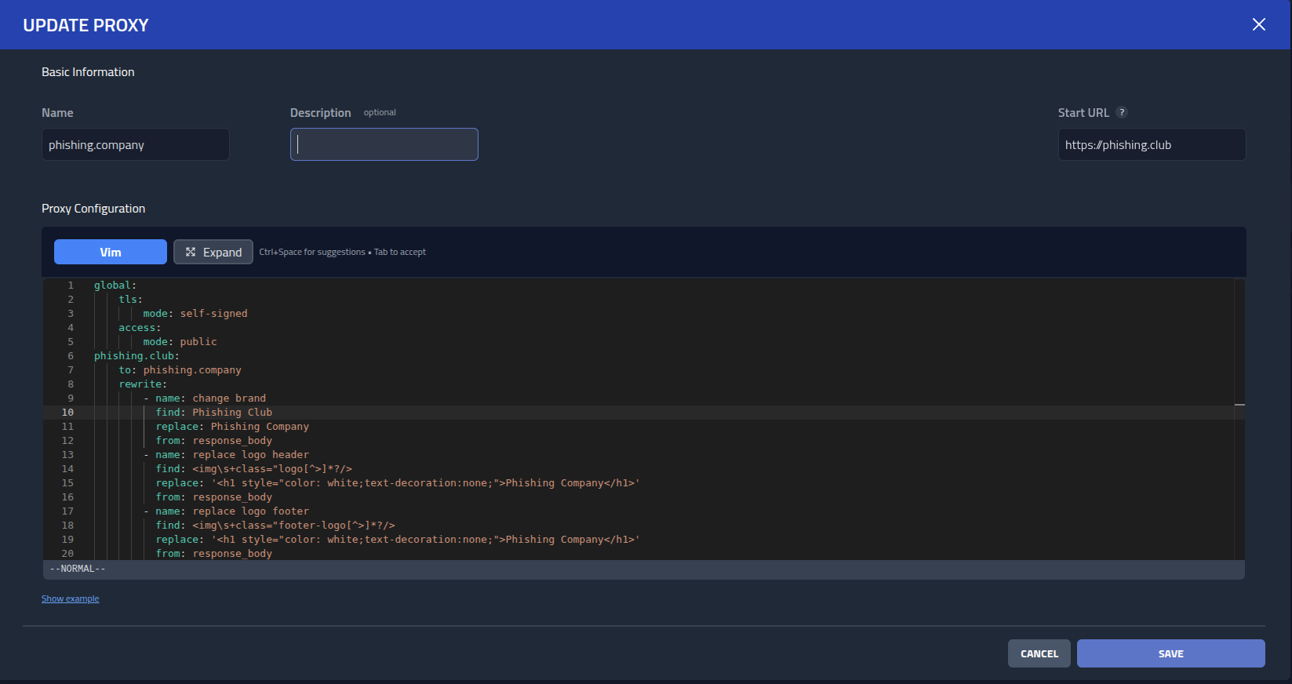Open the Show example link
Screen dimensions: 1292x684
point(71,598)
